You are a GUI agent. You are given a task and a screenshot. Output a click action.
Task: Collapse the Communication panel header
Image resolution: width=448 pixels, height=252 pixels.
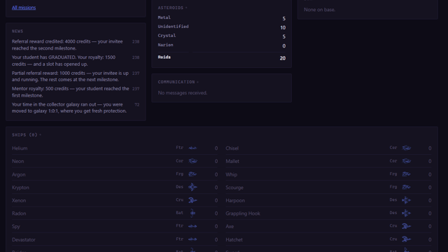pos(178,82)
